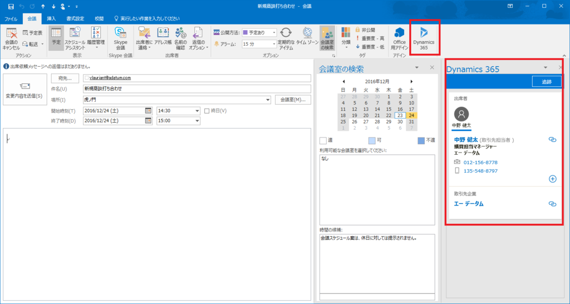Click the Cancel Meeting ribbon icon
Viewport: 570px width, 304px height.
[x=11, y=38]
